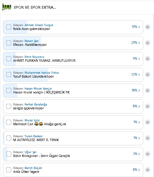Screen dimensions: 154x177
Task: Vote for Batın Kılınçpınar via its checkbox
Action: point(9,154)
